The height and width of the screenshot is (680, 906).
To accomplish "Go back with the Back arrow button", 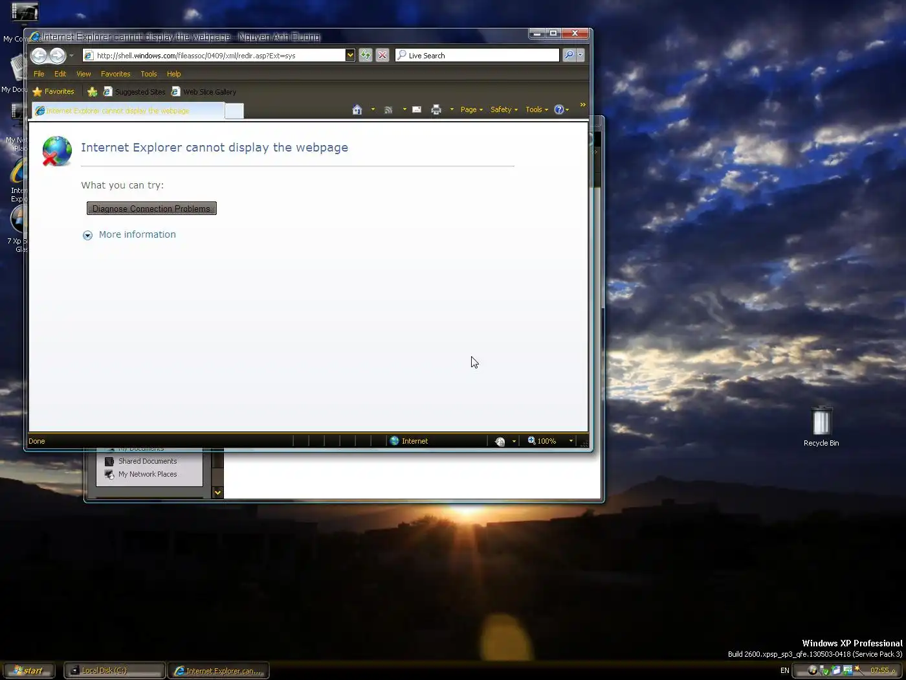I will [x=39, y=56].
